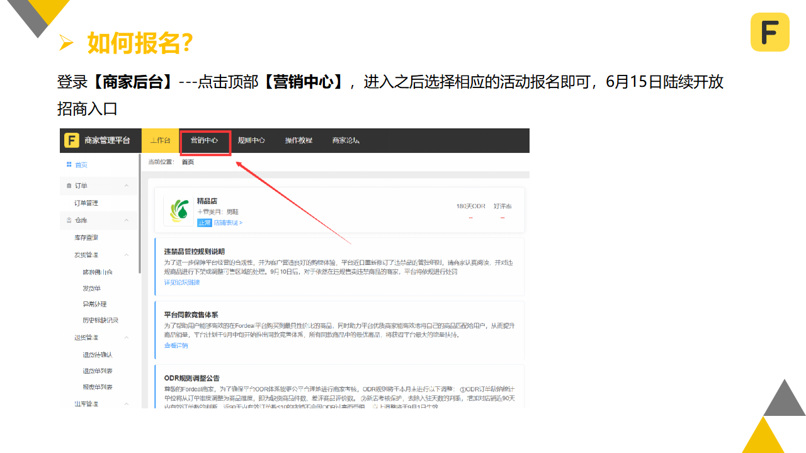Click the 正常 status badge

coord(204,223)
